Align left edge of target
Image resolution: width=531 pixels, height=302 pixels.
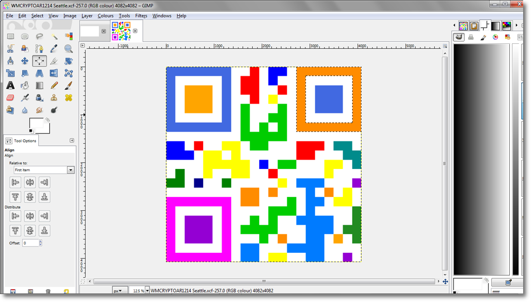coord(15,182)
